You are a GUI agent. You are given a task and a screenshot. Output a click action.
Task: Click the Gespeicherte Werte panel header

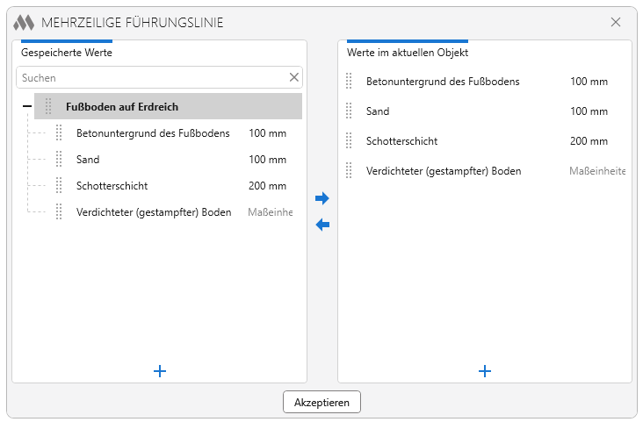coord(67,53)
